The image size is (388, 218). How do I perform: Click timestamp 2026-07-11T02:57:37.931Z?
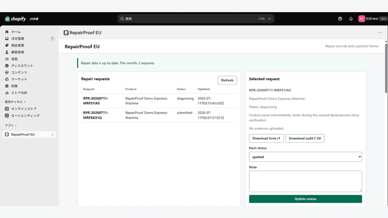click(210, 115)
